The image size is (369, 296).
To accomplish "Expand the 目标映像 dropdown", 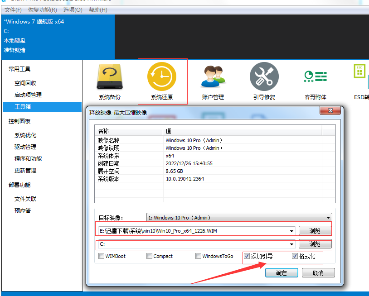I will pos(328,218).
